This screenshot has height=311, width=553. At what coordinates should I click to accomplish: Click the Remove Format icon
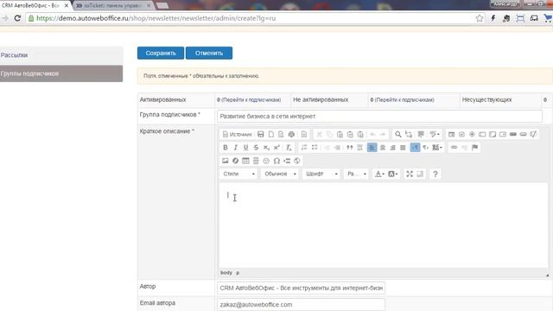(x=289, y=148)
